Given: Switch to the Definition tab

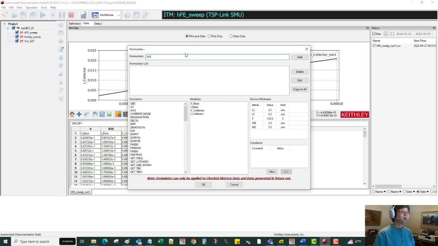Looking at the screenshot, I should (x=75, y=23).
